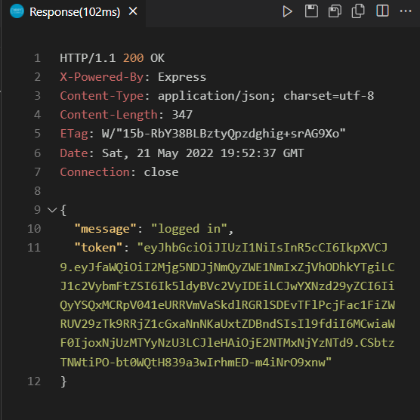
Task: Click line number 1 in gutter
Action: click(x=38, y=58)
